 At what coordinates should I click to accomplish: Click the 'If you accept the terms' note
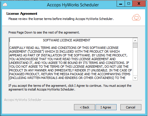70,87
